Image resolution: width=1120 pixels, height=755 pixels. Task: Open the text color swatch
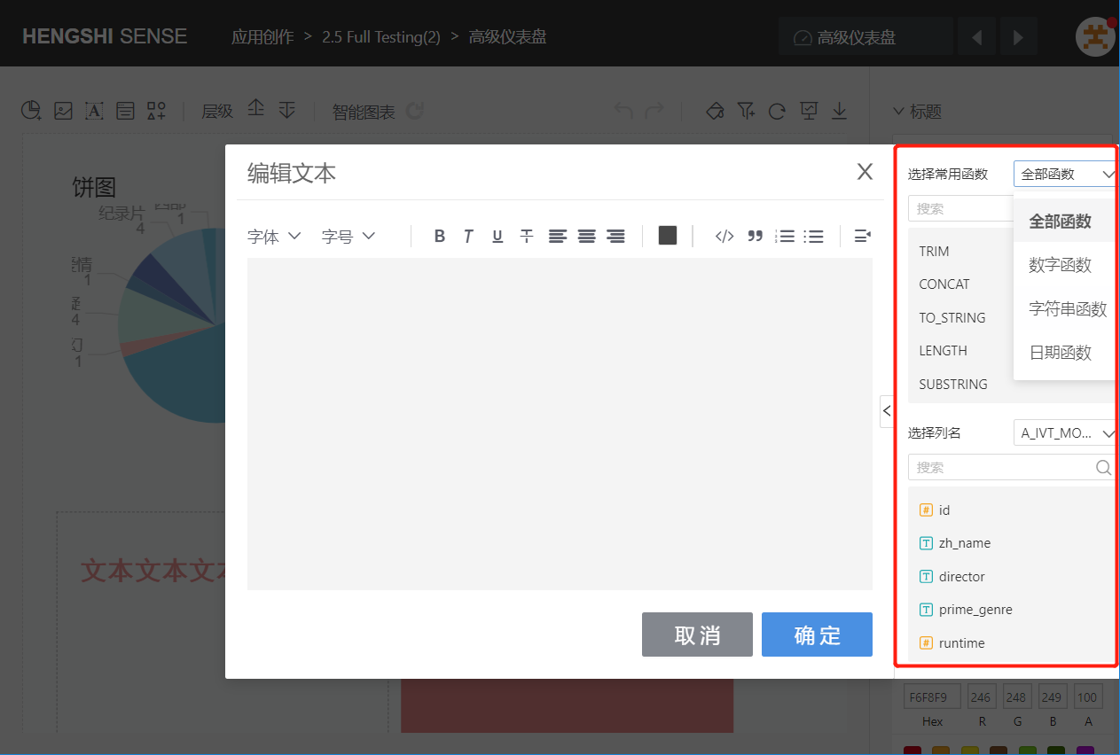pos(668,235)
